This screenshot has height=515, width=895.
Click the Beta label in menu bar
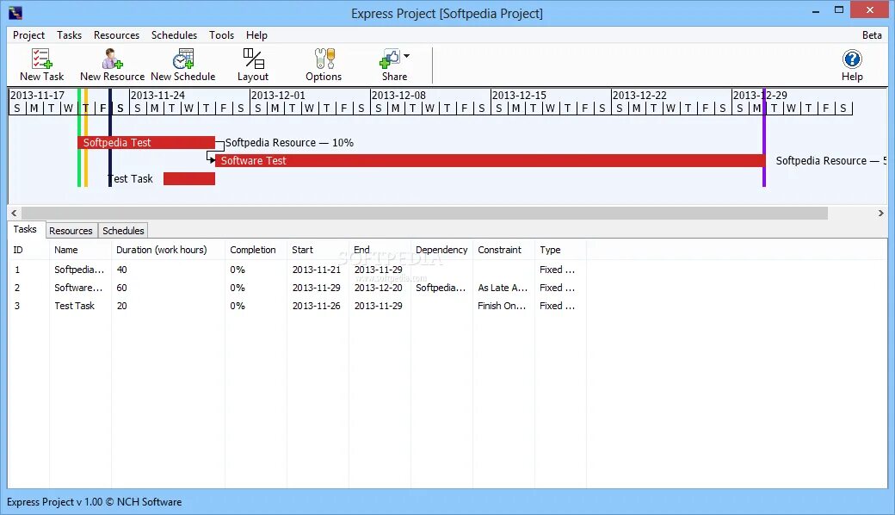[872, 34]
